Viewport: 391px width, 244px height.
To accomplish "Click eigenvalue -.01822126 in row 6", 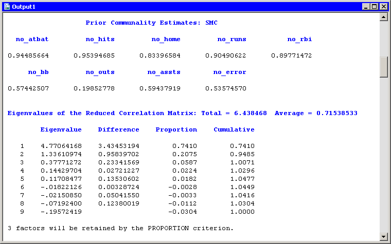I will 61,187.
